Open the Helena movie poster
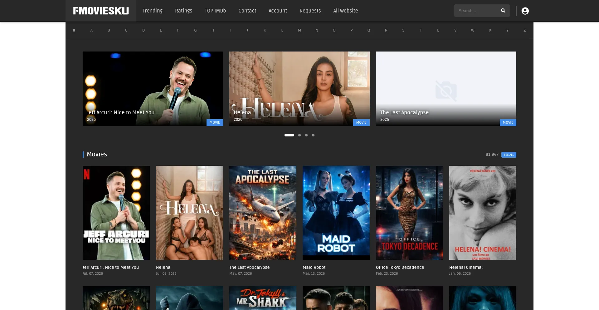 click(189, 213)
